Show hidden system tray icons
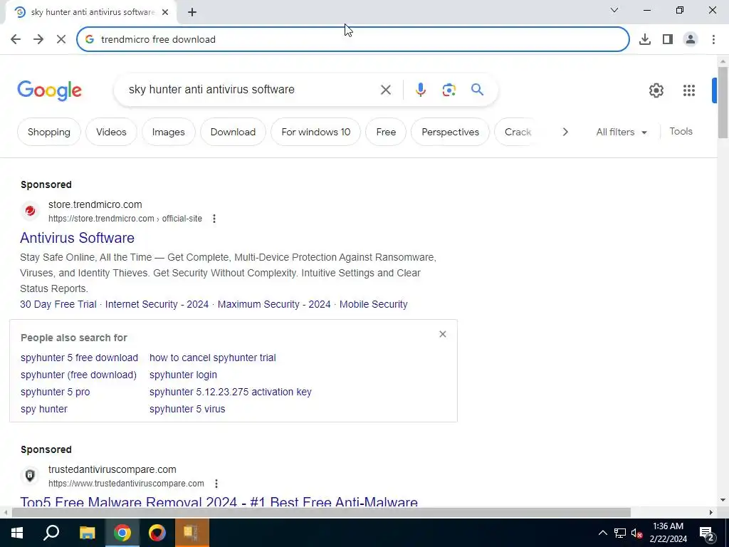The image size is (729, 547). 602,533
